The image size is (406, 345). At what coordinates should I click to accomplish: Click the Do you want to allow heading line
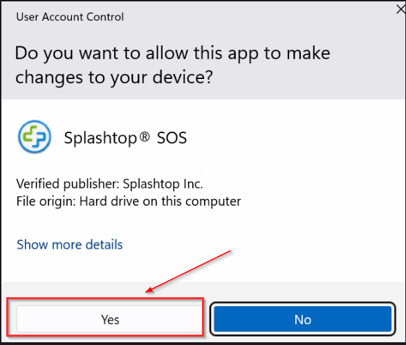coord(172,53)
